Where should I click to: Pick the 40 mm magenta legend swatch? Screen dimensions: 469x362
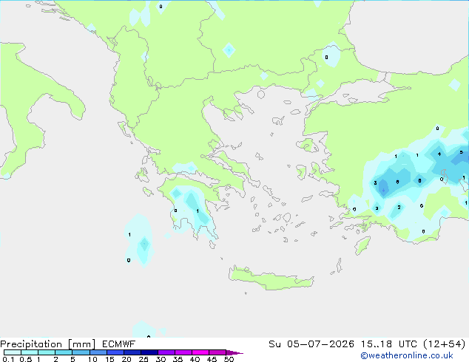pos(200,352)
